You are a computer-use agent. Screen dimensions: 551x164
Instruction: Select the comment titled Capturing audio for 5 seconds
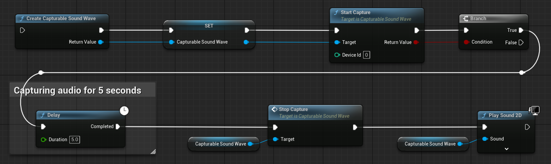78,90
